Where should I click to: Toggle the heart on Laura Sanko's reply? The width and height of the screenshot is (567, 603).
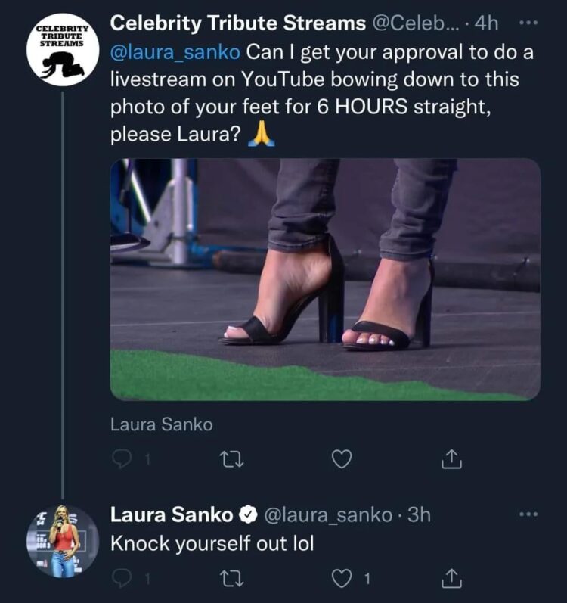(342, 579)
